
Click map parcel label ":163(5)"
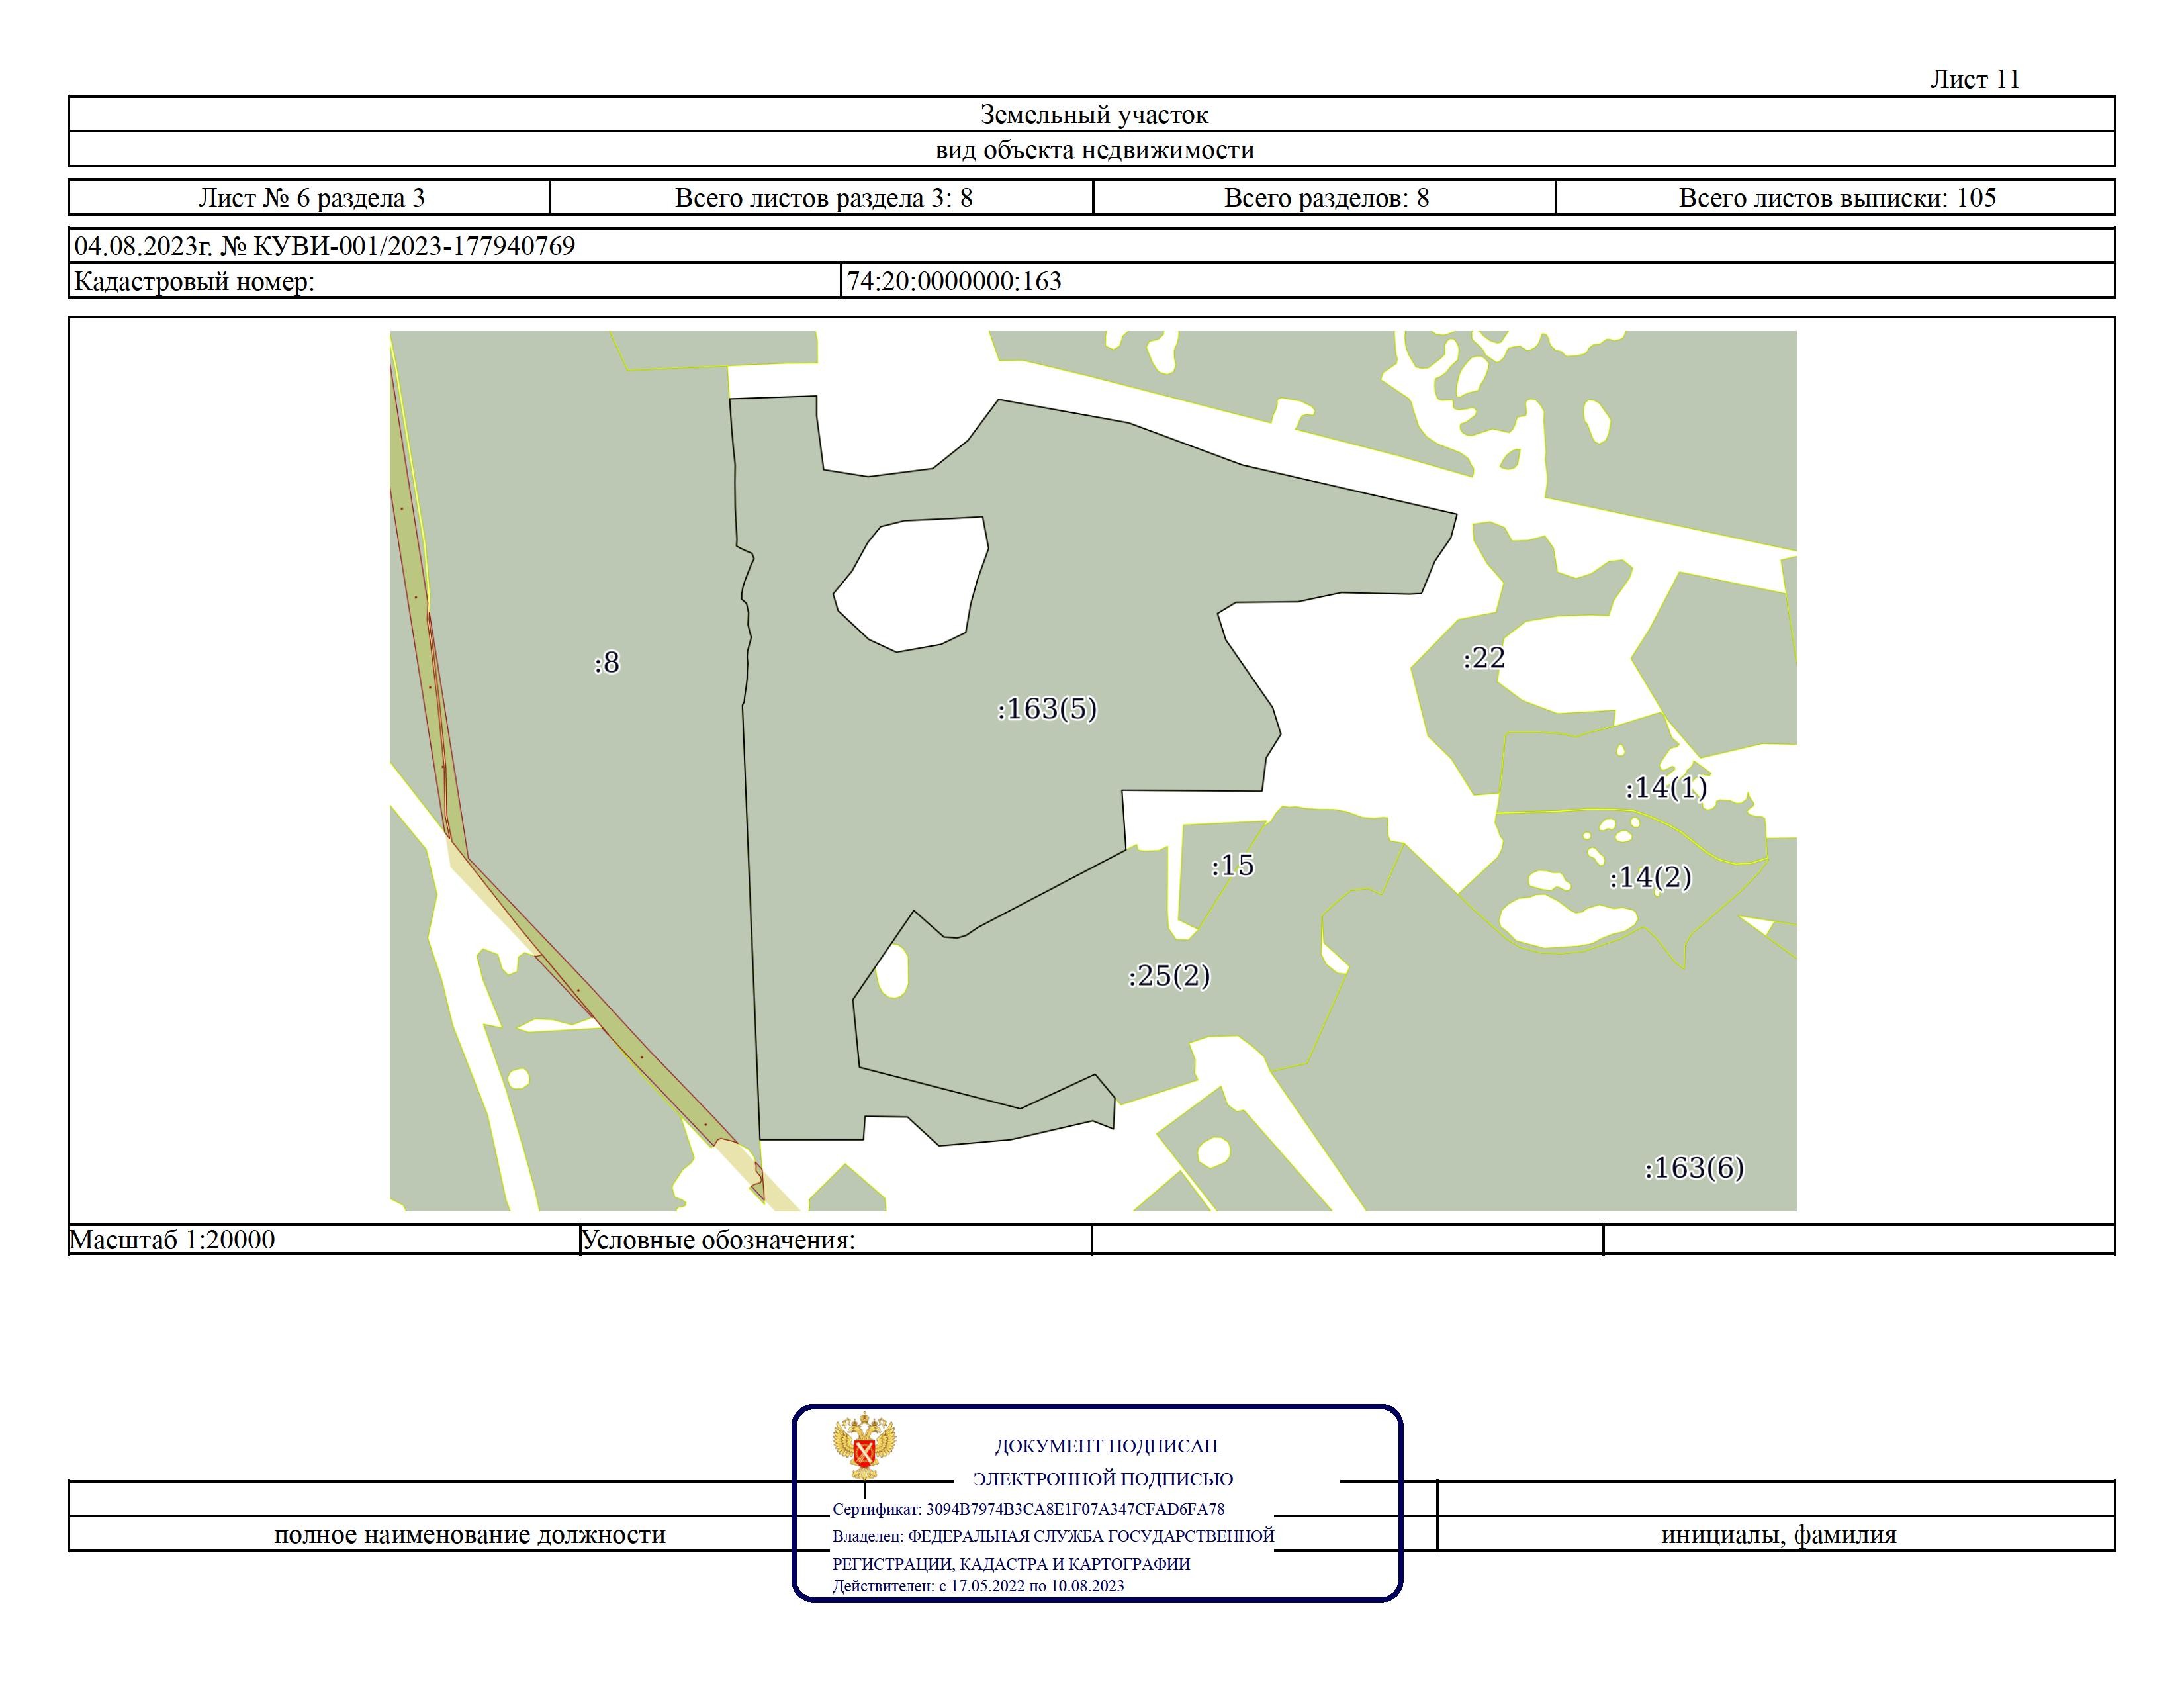tap(1046, 708)
